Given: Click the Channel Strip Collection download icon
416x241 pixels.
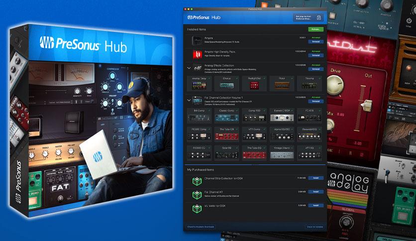Looking at the screenshot, I should [x=197, y=181].
